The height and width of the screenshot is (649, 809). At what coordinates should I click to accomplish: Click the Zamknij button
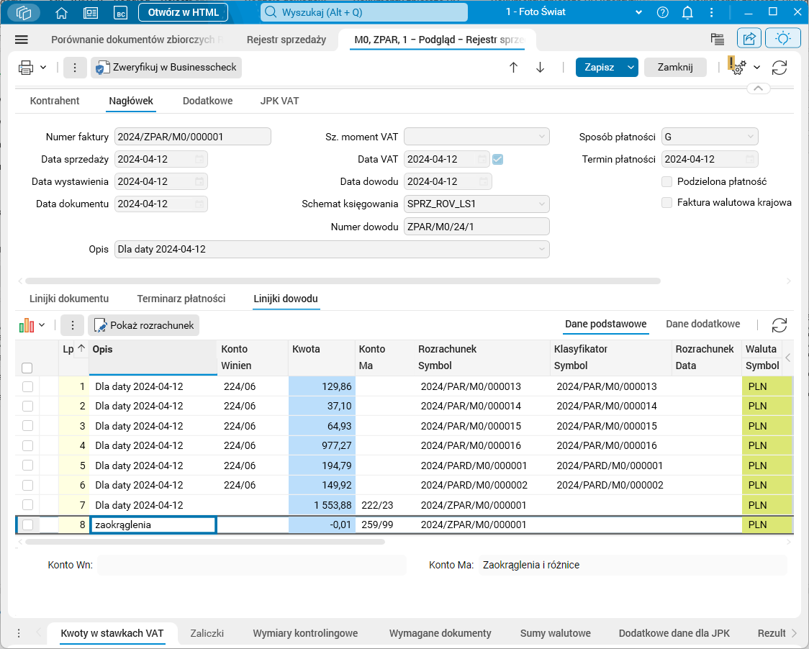tap(675, 68)
